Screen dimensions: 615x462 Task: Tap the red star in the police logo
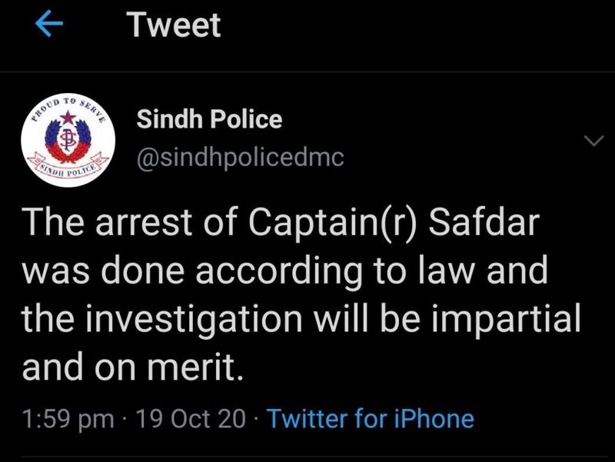68,118
